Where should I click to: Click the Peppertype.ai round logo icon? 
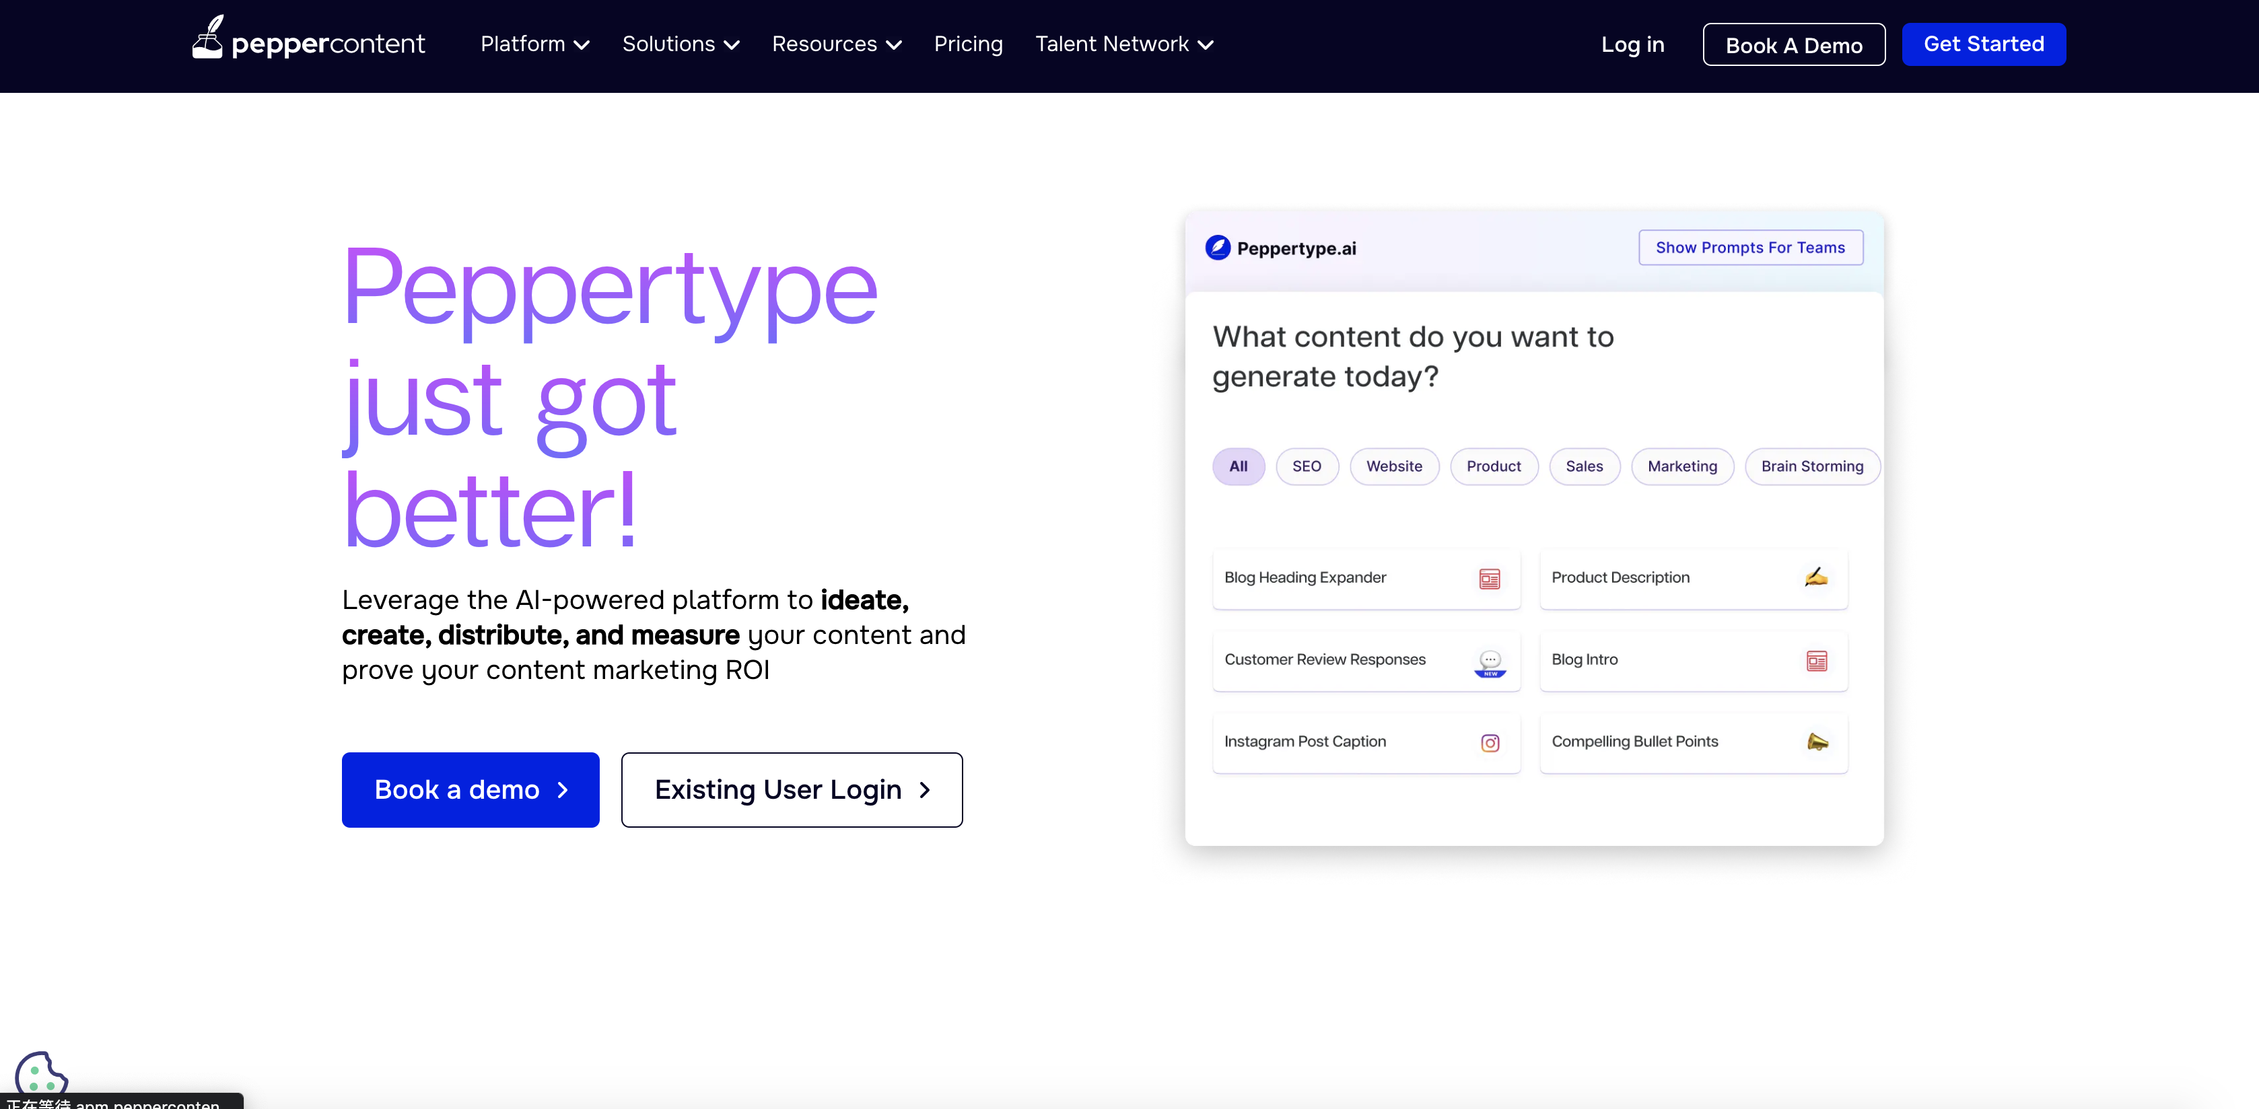point(1217,248)
